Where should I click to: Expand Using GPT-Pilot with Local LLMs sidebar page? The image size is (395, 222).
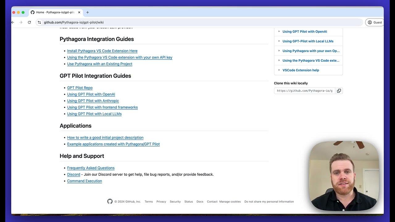point(279,41)
